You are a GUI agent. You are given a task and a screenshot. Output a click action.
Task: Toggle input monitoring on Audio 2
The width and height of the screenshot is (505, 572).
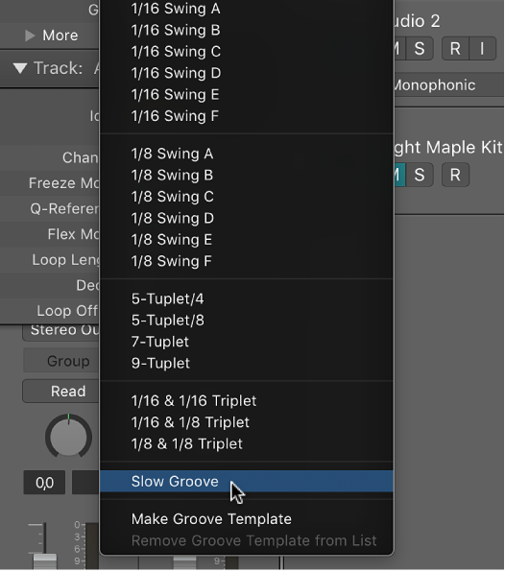(482, 48)
